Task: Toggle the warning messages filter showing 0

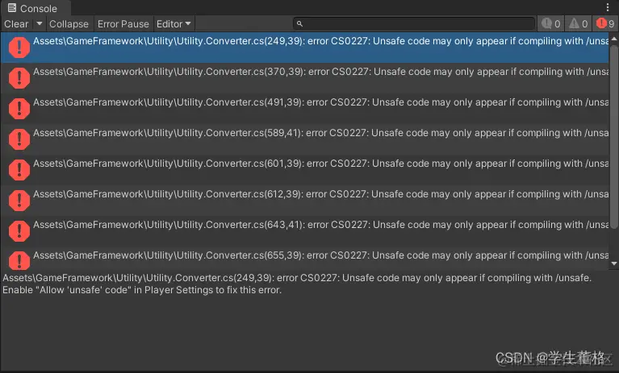Action: pyautogui.click(x=579, y=24)
